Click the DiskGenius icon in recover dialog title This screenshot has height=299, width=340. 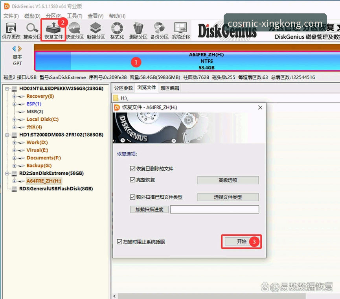click(117, 107)
